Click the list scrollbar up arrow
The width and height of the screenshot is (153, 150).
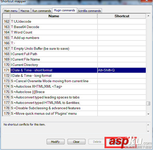[x=148, y=16]
